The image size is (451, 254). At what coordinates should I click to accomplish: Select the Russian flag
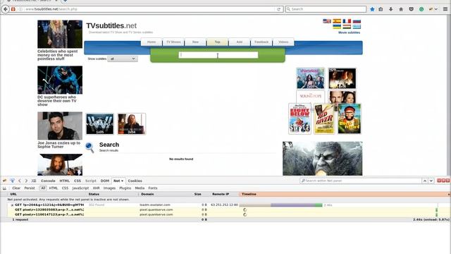pyautogui.click(x=357, y=21)
